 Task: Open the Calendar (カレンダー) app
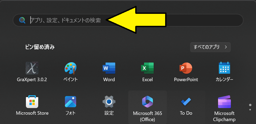224,68
